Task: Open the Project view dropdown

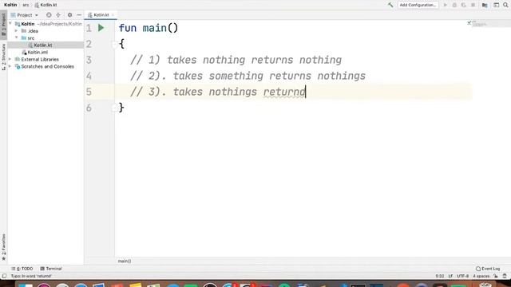Action: pyautogui.click(x=25, y=15)
